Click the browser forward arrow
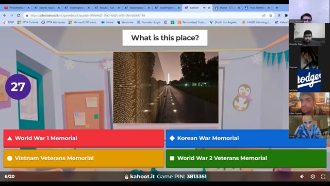The image size is (330, 186). click(x=11, y=16)
